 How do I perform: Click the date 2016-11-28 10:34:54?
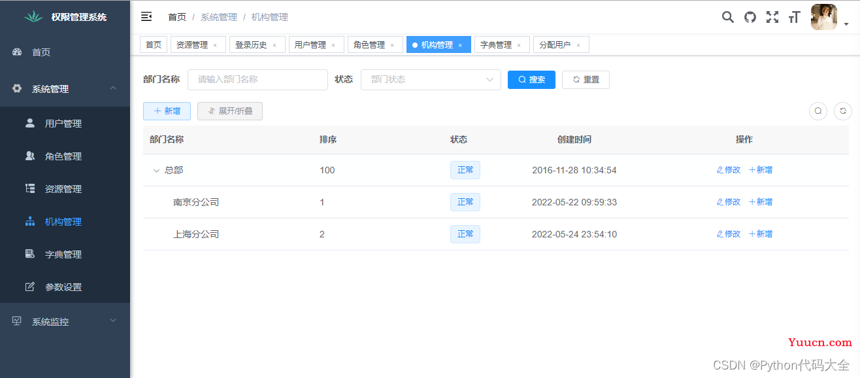(x=574, y=170)
